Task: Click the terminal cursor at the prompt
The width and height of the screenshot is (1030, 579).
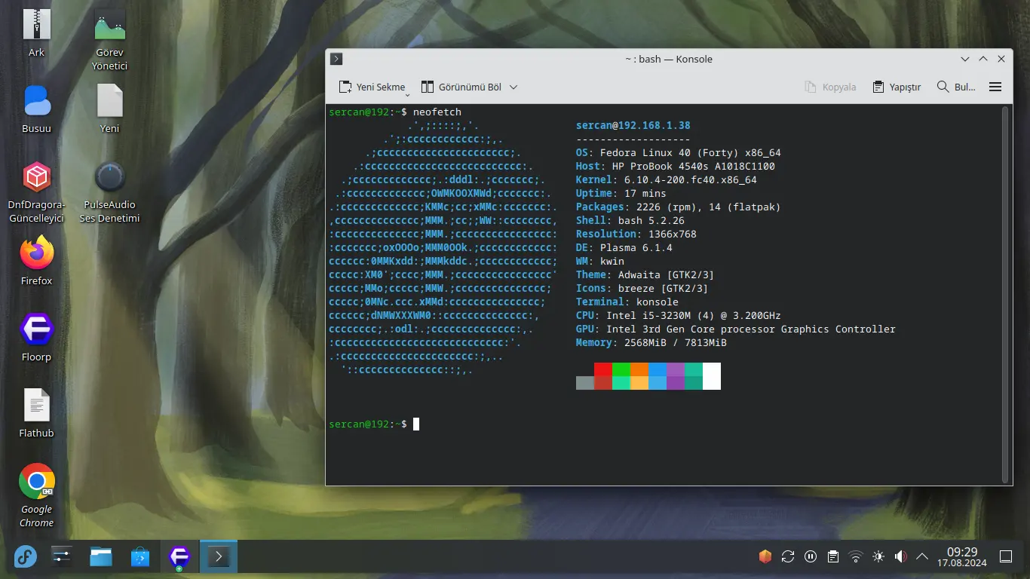Action: tap(416, 424)
